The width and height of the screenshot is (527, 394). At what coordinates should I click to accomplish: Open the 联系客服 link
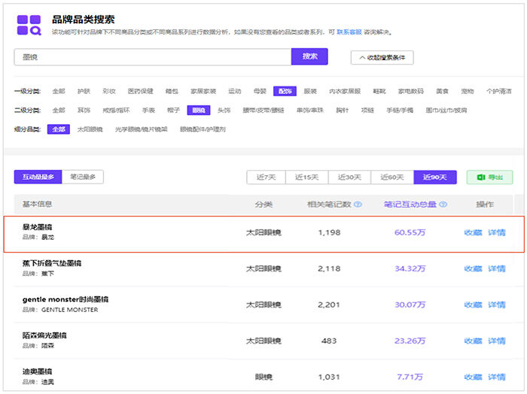351,32
